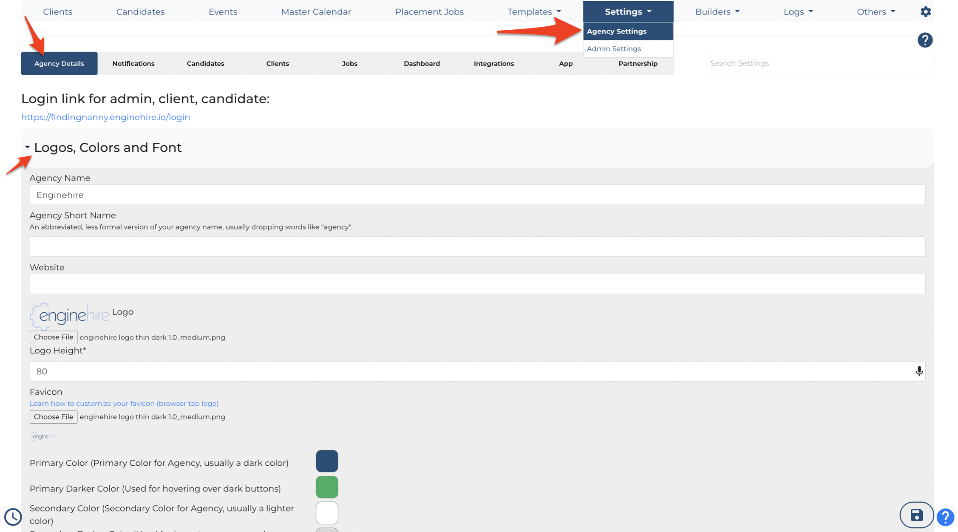
Task: Switch to the Notifications tab
Action: (133, 63)
